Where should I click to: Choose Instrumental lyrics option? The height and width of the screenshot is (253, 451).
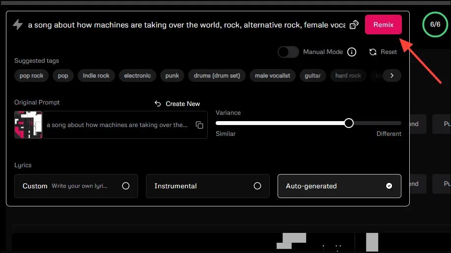tap(207, 186)
